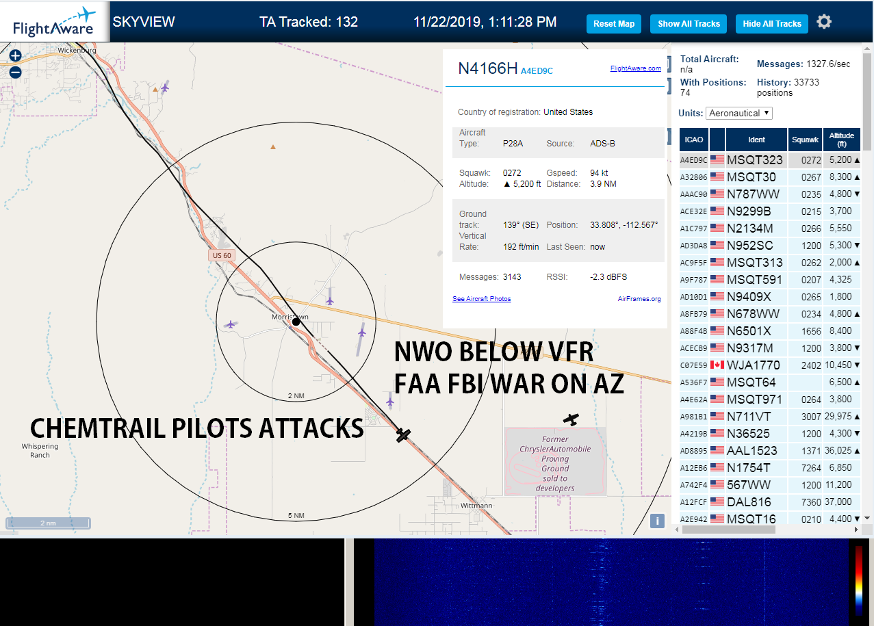Select the N787WW row
Image resolution: width=874 pixels, height=626 pixels.
[x=770, y=194]
